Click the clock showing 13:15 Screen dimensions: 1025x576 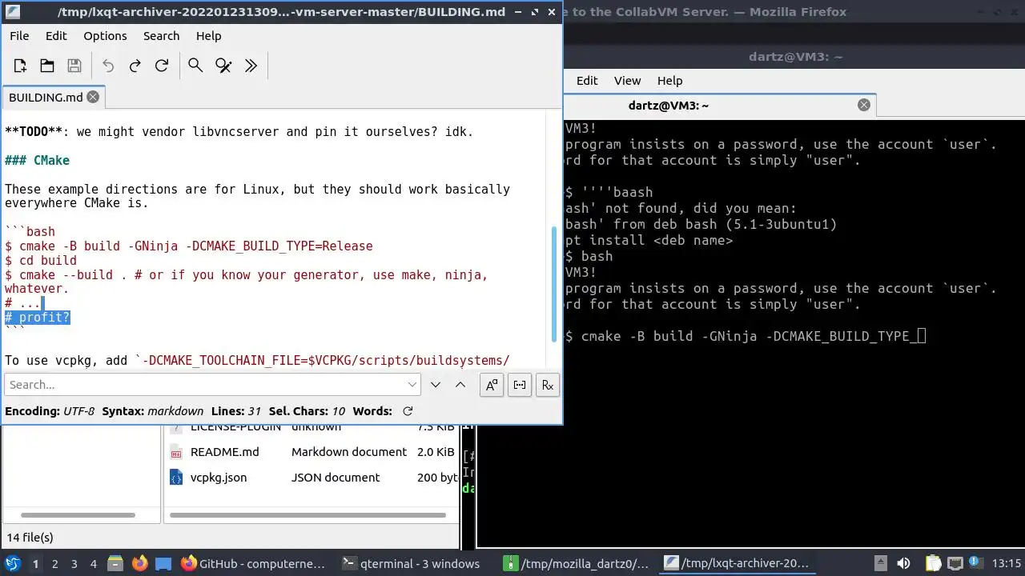pyautogui.click(x=1007, y=563)
